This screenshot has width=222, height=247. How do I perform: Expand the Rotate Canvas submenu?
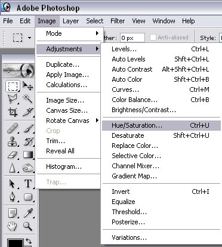(69, 121)
